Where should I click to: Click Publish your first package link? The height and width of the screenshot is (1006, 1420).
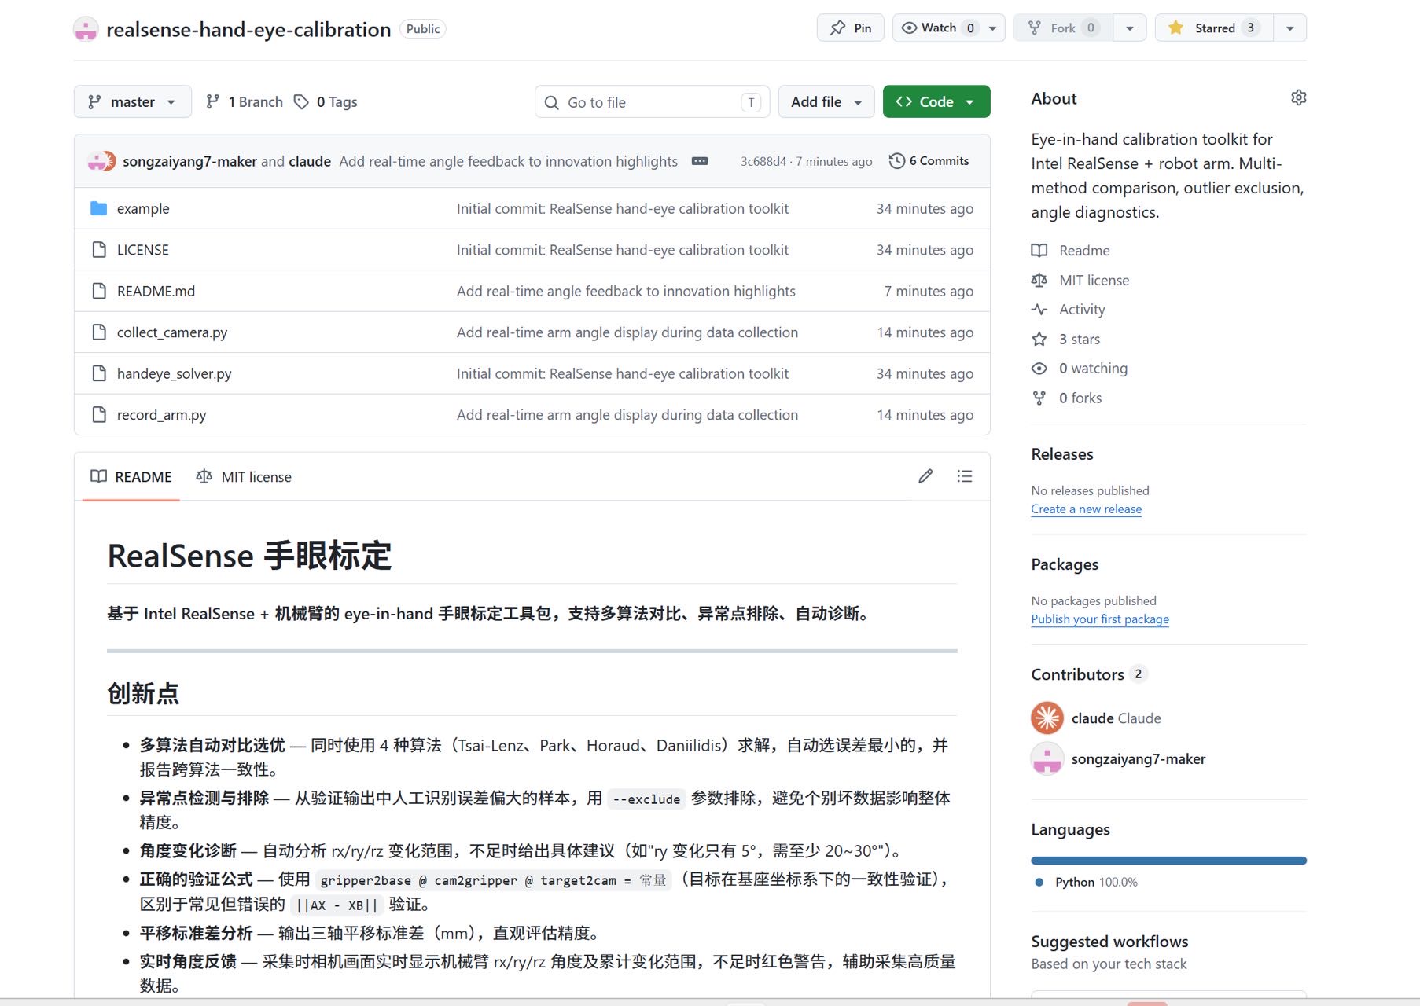point(1100,619)
